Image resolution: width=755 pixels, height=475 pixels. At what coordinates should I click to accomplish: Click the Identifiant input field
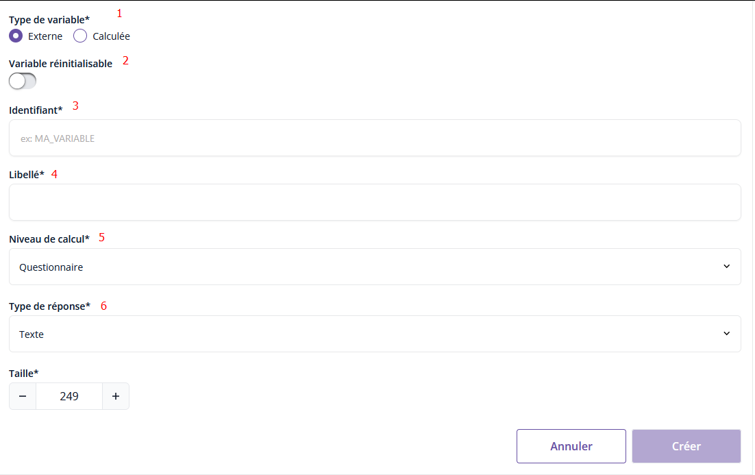(x=375, y=138)
